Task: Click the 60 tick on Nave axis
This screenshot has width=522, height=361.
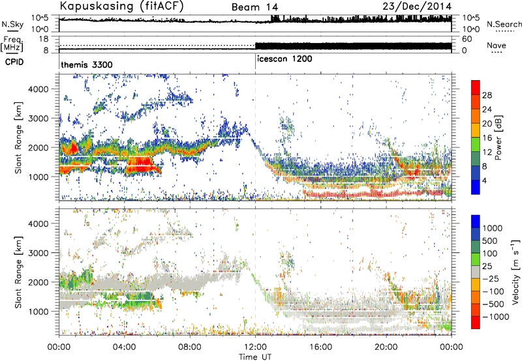Action: tap(467, 39)
